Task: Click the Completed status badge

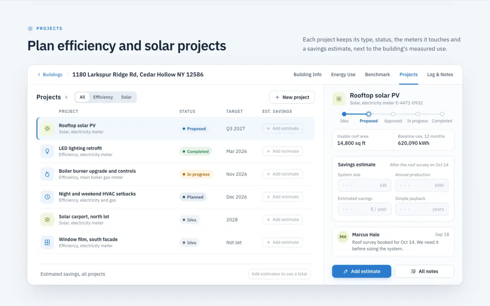Action: pyautogui.click(x=196, y=151)
